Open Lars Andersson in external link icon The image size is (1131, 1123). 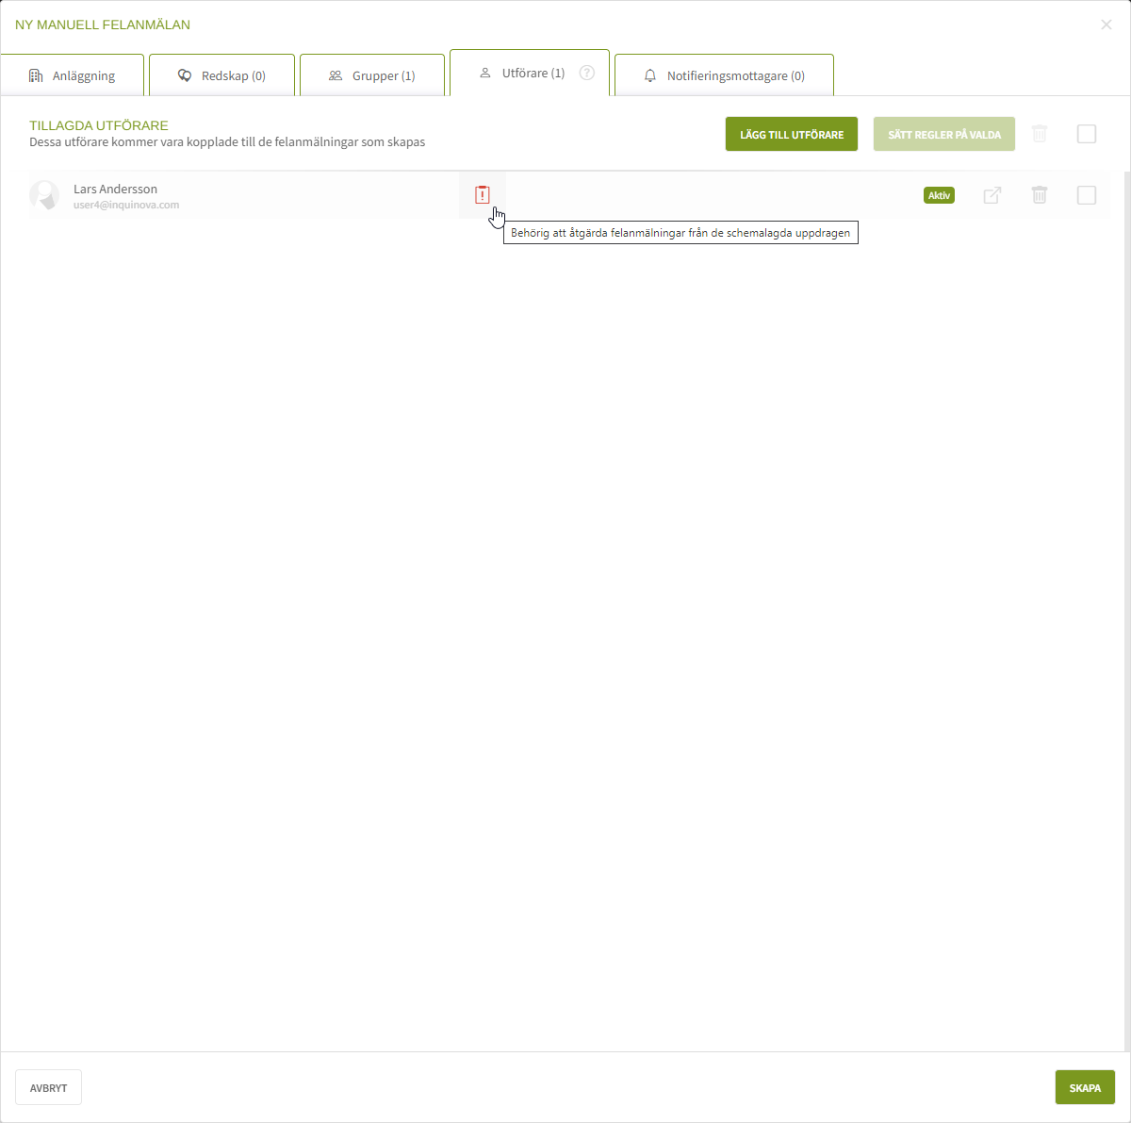pyautogui.click(x=992, y=195)
